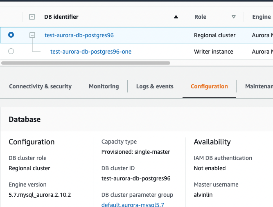Switch to the Connectivity & security tab
Image resolution: width=273 pixels, height=207 pixels.
[40, 86]
